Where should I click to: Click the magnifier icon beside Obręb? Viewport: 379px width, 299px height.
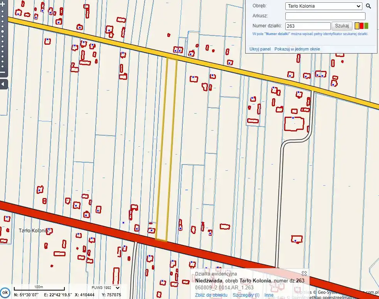368,6
